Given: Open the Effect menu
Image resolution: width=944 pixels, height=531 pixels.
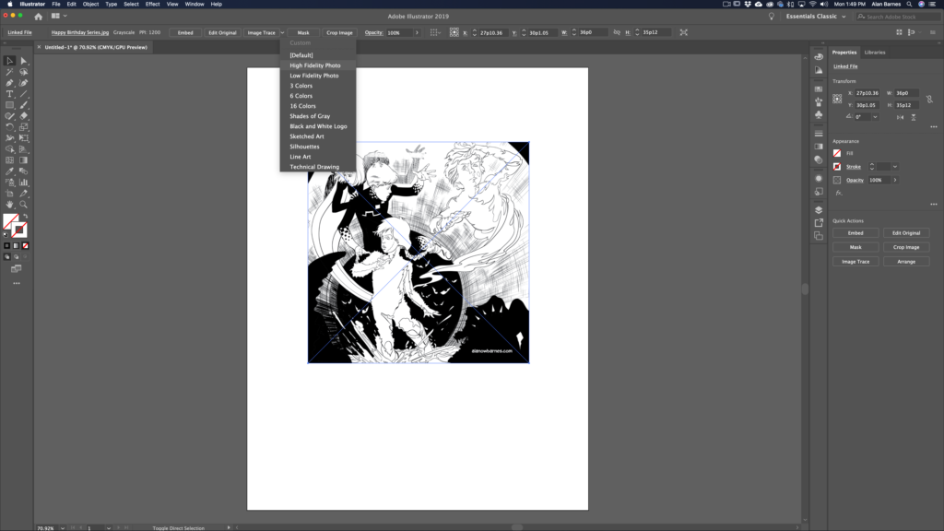Looking at the screenshot, I should 152,4.
